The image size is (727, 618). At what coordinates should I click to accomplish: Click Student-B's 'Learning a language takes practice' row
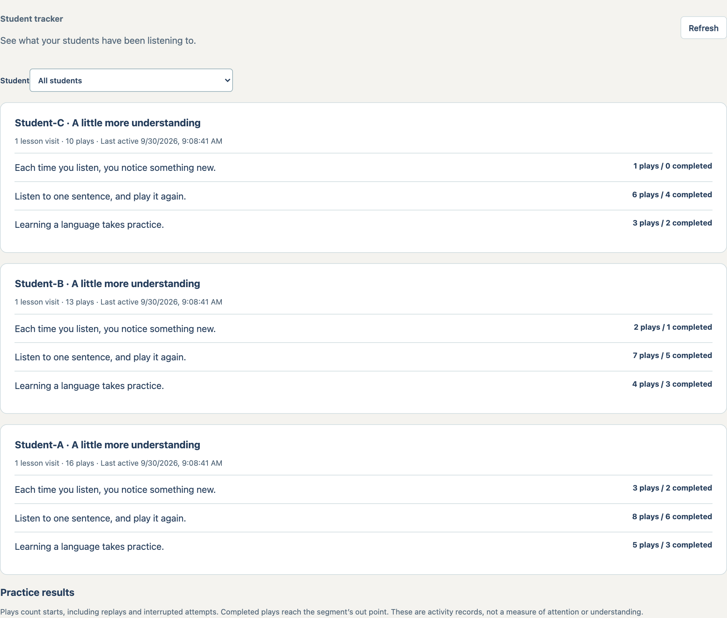[x=363, y=386]
